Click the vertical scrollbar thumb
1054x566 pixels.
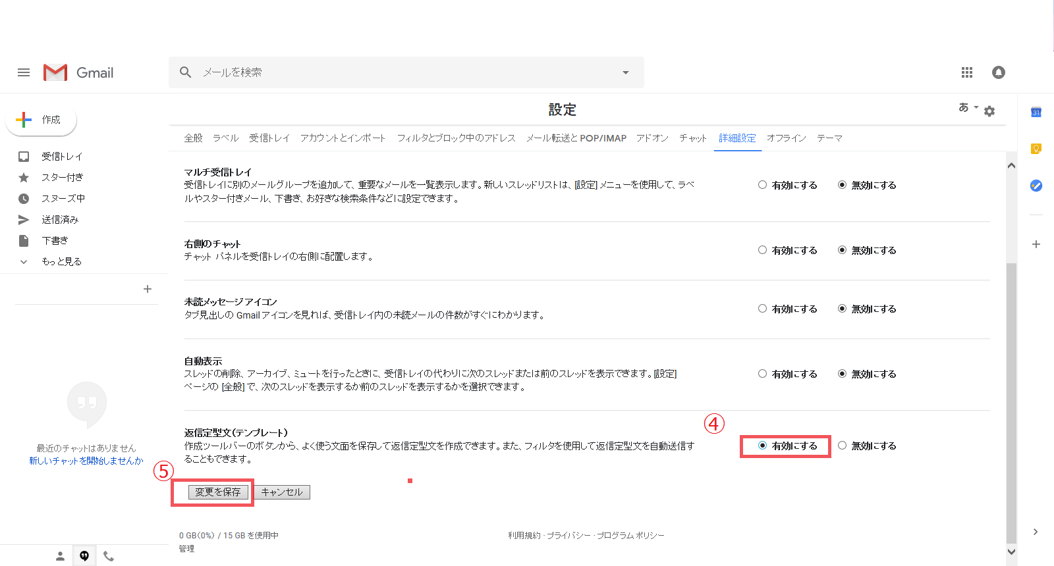1011,403
